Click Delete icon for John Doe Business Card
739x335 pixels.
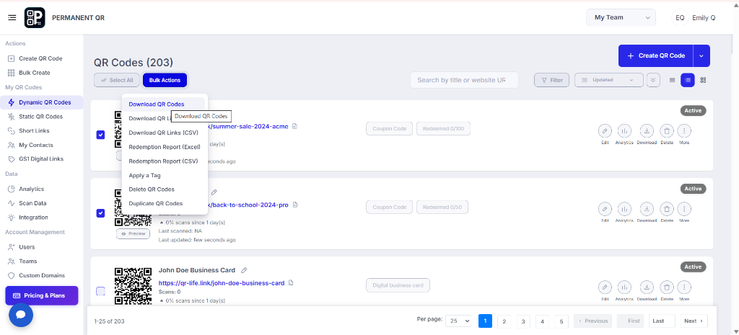(x=666, y=287)
